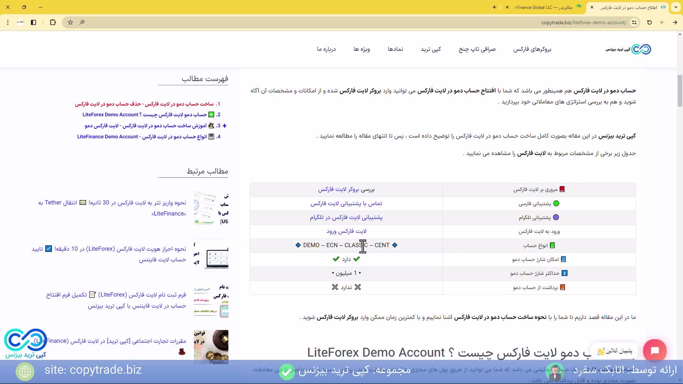Reload the page with the refresh icon
This screenshot has height=384, width=683.
point(649,22)
